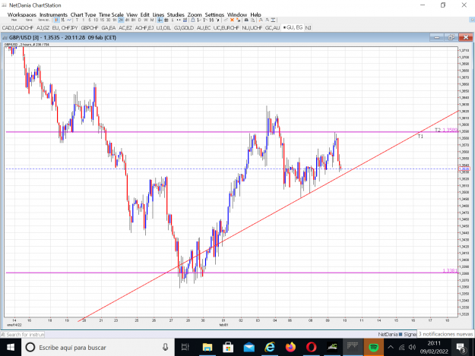Open the Windows Start menu
This screenshot has width=475, height=356.
click(x=11, y=347)
